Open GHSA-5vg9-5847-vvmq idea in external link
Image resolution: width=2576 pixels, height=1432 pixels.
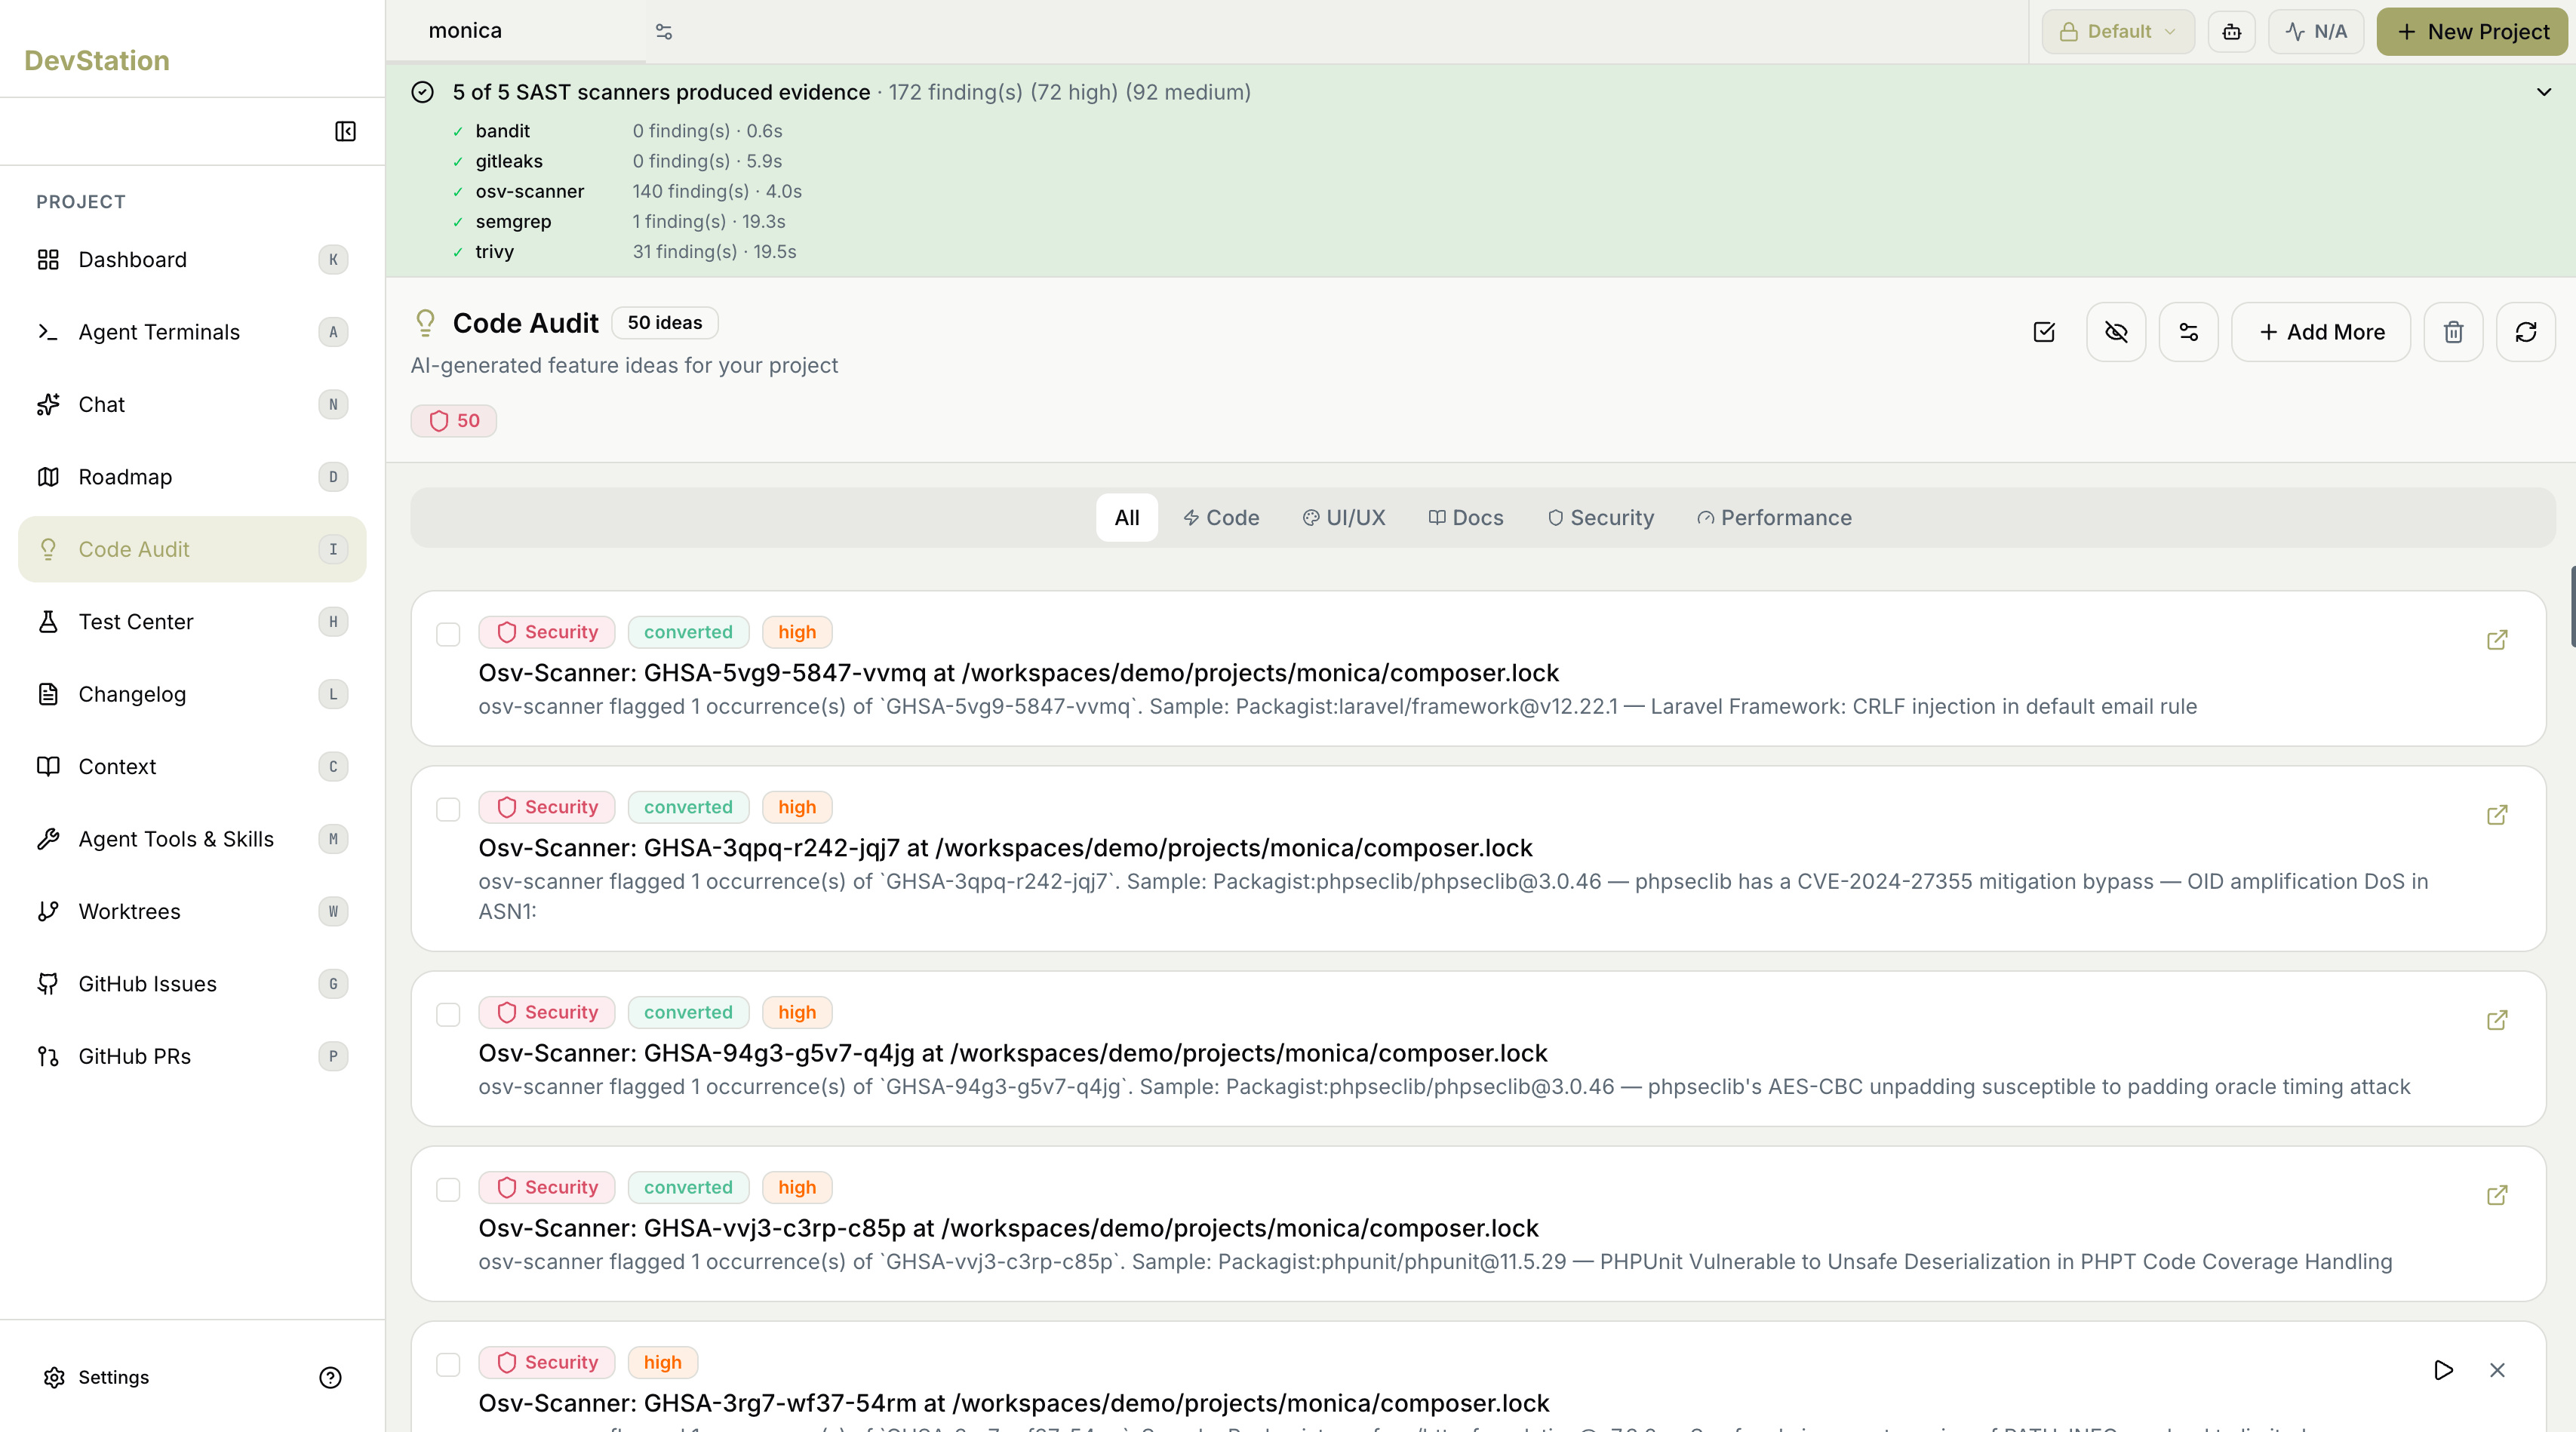tap(2497, 640)
